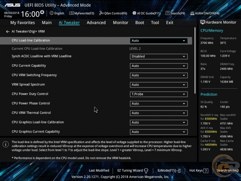Viewport: 241px width, 181px height.
Task: Click the EzMode(F7) label
Action: pos(166,170)
